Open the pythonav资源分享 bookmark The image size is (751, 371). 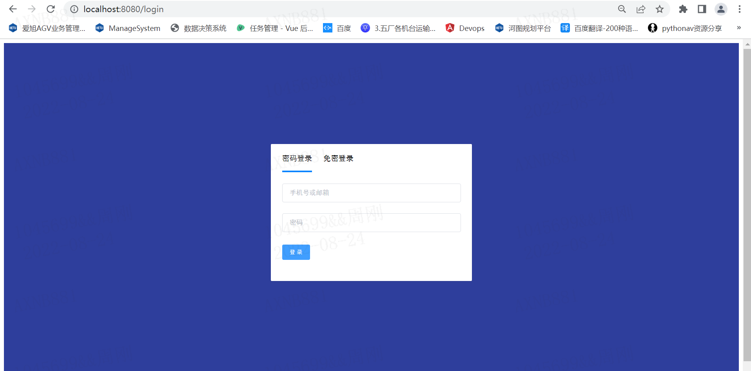pos(685,28)
